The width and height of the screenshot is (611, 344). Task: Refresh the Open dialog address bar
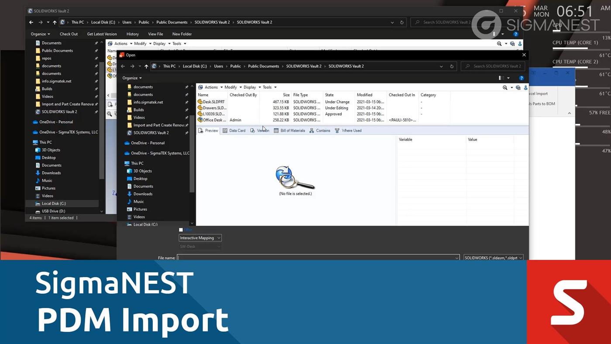click(x=452, y=66)
